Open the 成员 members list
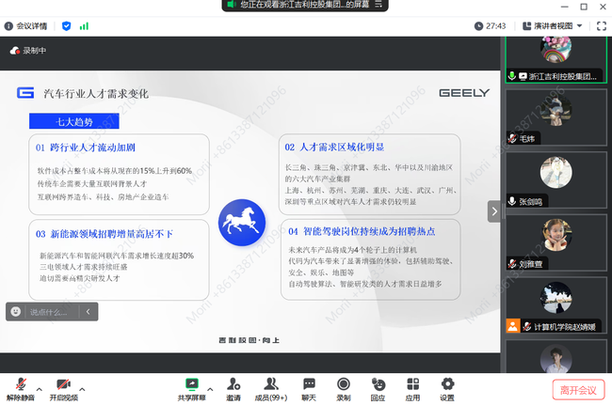Viewport: 612px width, 405px height. pos(271,386)
